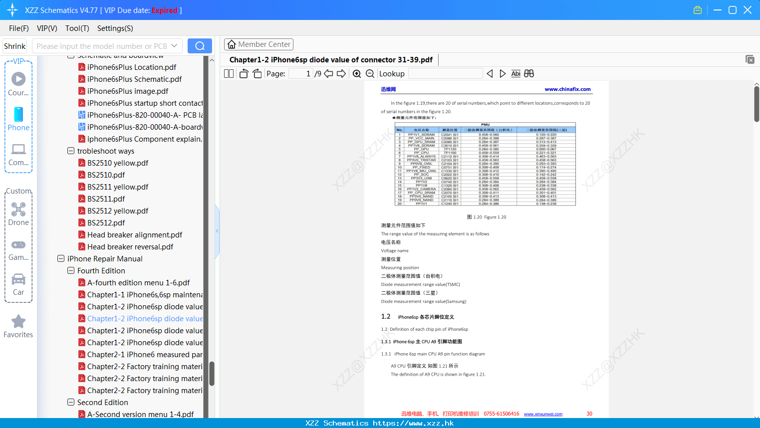Viewport: 760px width, 428px height.
Task: Open Favorites in sidebar
Action: click(x=18, y=326)
